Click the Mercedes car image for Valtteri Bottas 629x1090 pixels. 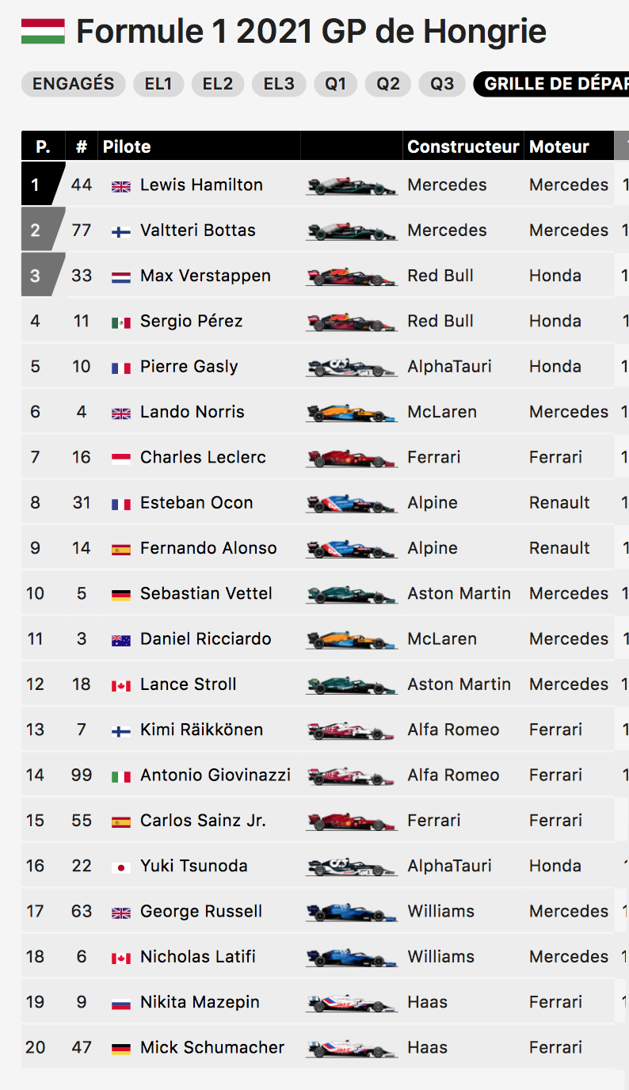[x=351, y=231]
